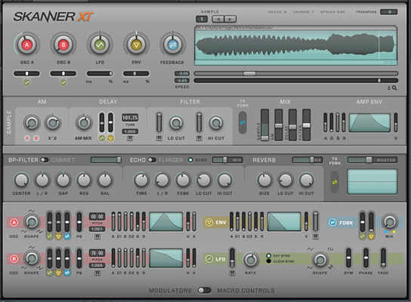Click the LFO PHASE slider
The height and width of the screenshot is (302, 411).
tap(366, 258)
